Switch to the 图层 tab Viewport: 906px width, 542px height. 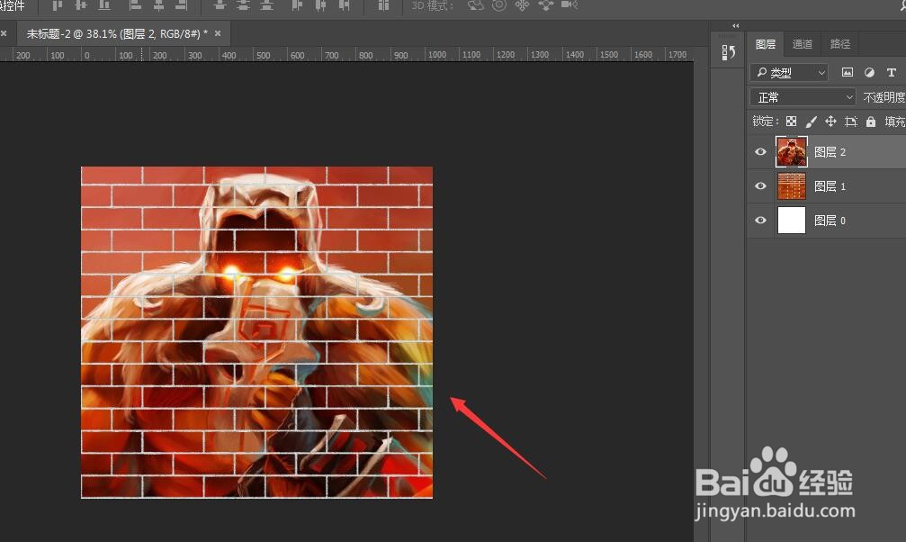pyautogui.click(x=765, y=44)
